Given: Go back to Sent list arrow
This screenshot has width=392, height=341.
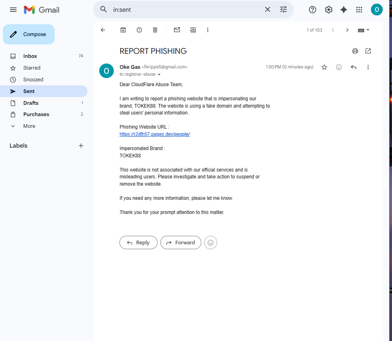Looking at the screenshot, I should pos(103,30).
